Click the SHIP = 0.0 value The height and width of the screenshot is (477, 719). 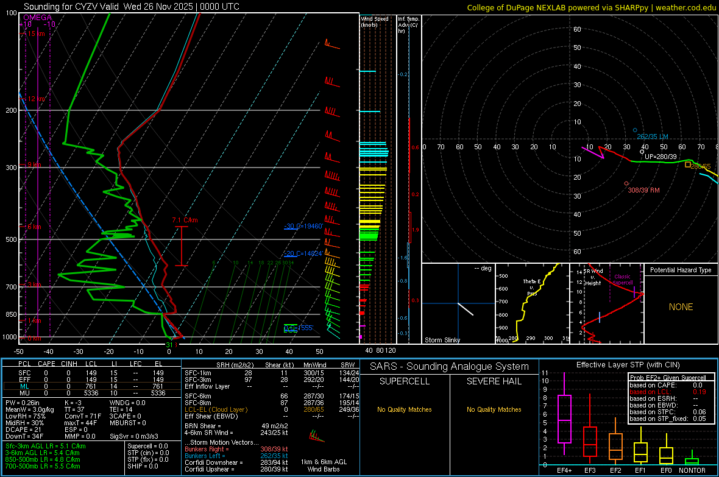pos(143,466)
